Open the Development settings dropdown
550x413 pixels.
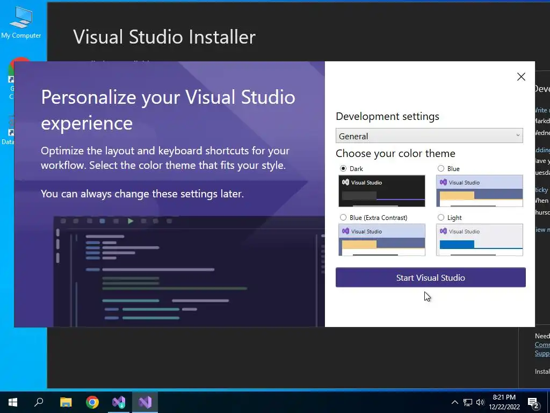click(429, 136)
